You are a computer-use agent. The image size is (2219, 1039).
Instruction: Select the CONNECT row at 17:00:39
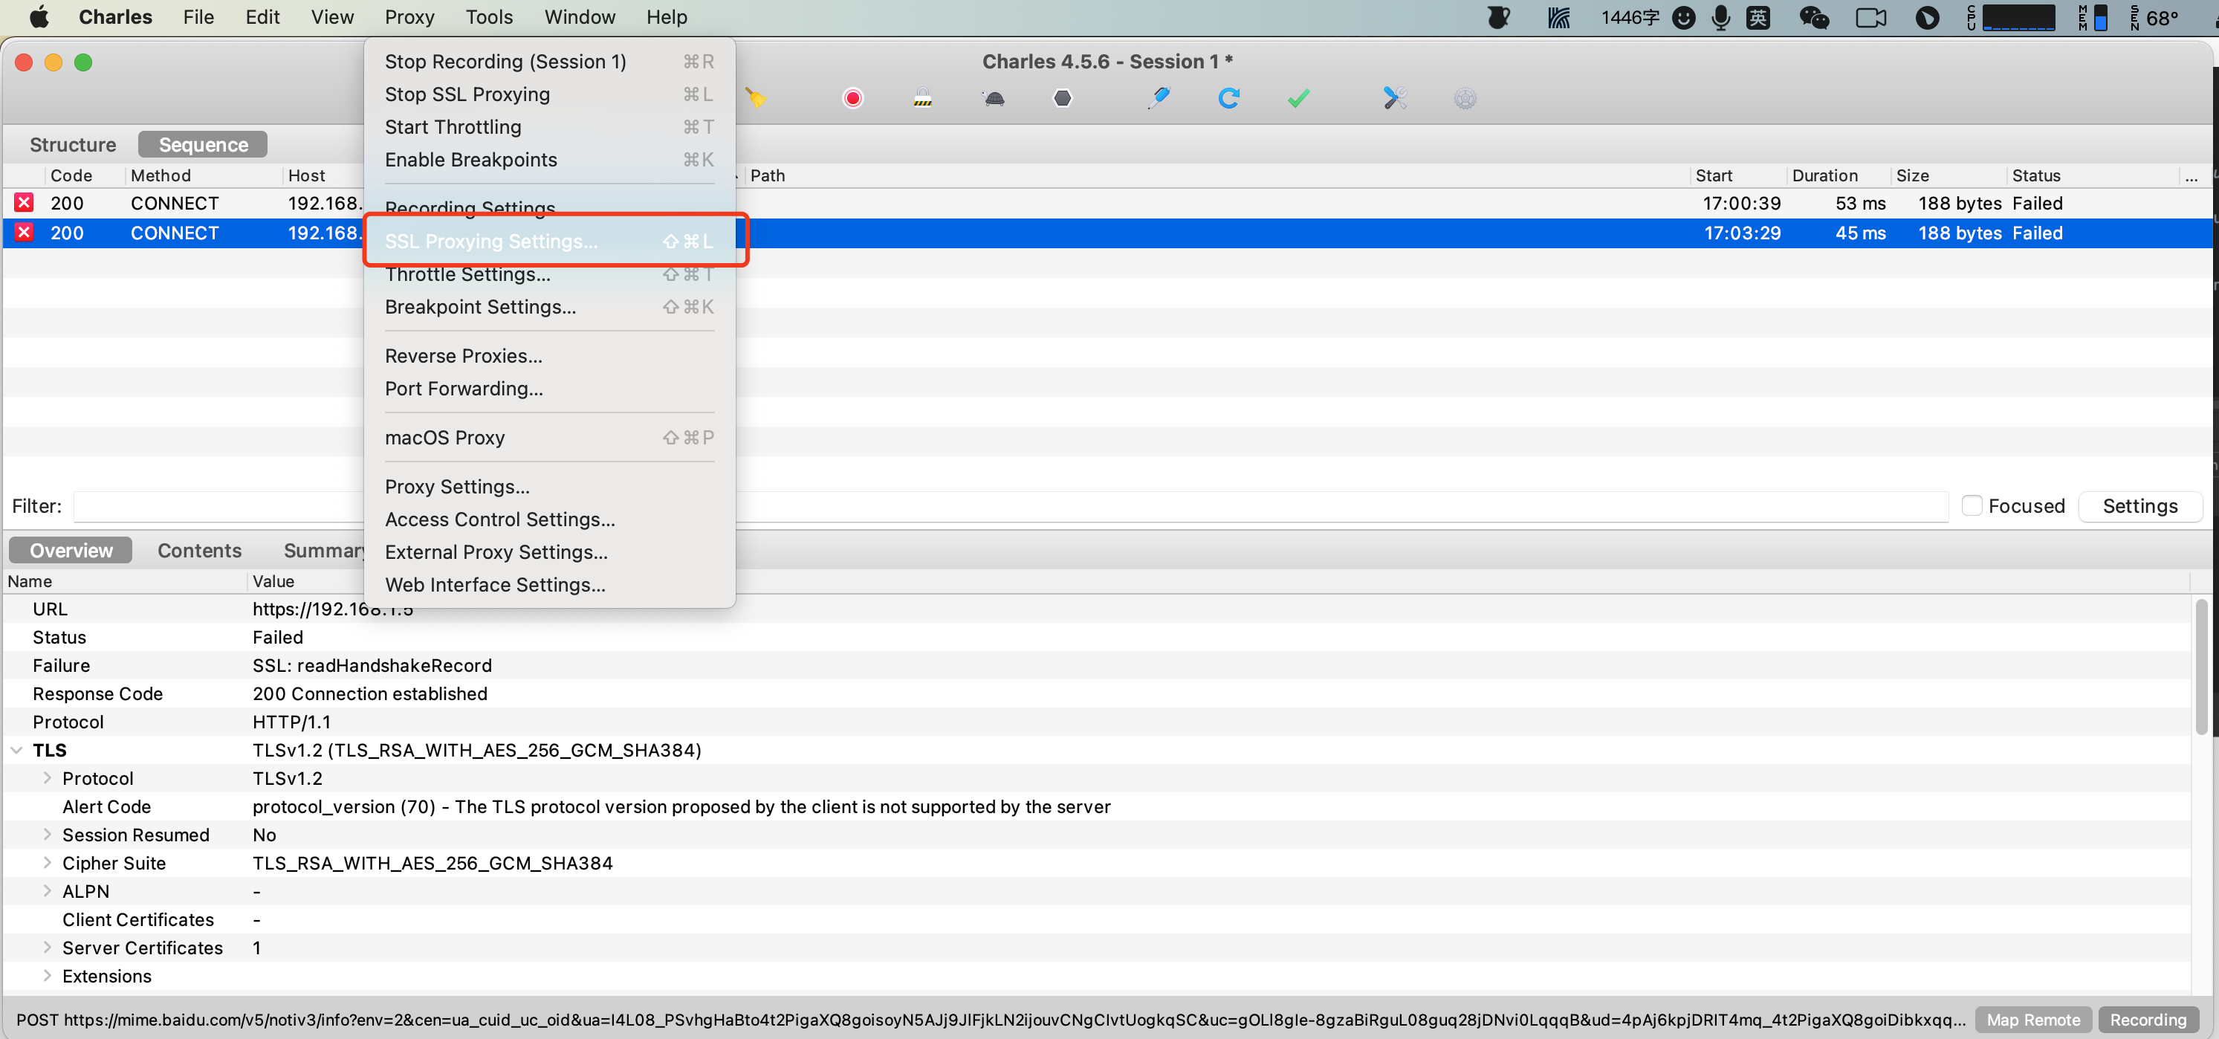pyautogui.click(x=1108, y=204)
